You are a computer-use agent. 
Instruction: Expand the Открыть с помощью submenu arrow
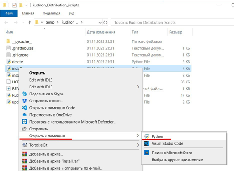point(138,136)
